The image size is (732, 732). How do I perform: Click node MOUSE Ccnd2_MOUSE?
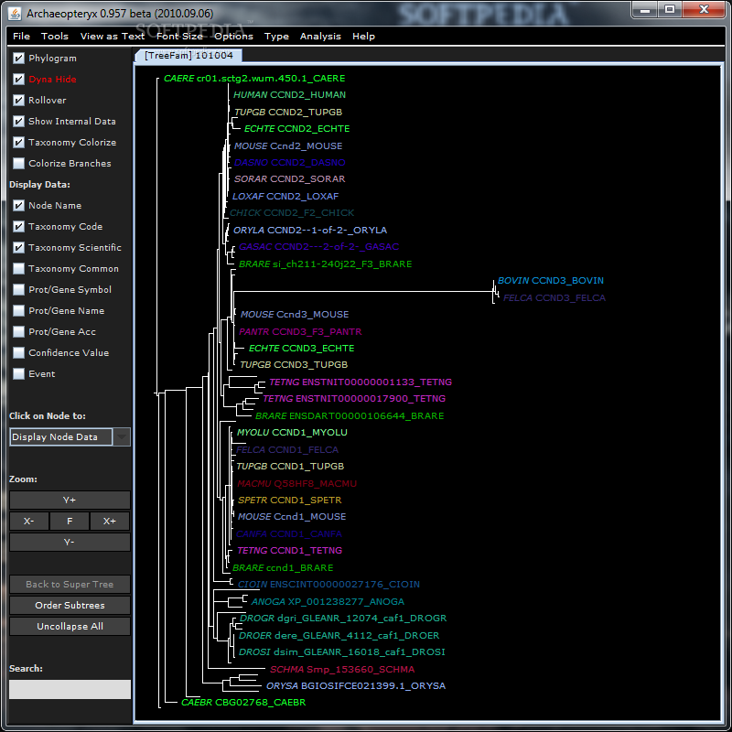(x=288, y=146)
